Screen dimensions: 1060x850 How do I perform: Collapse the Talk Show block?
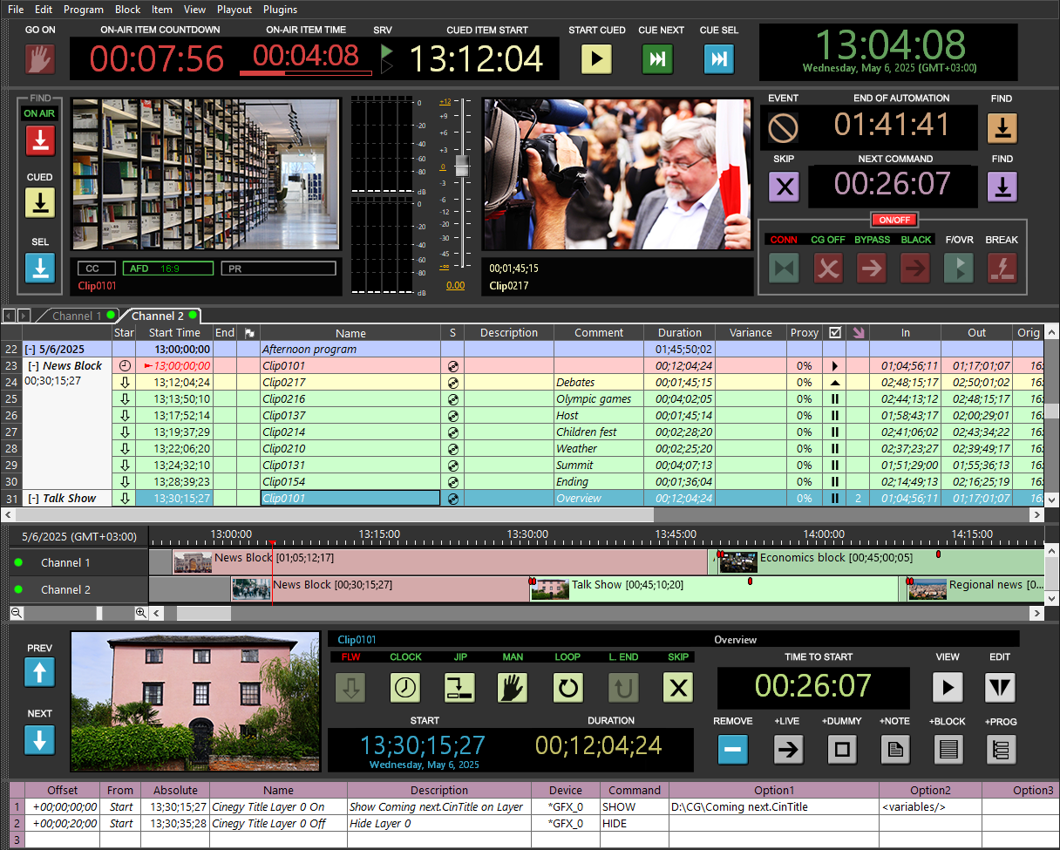[x=33, y=499]
